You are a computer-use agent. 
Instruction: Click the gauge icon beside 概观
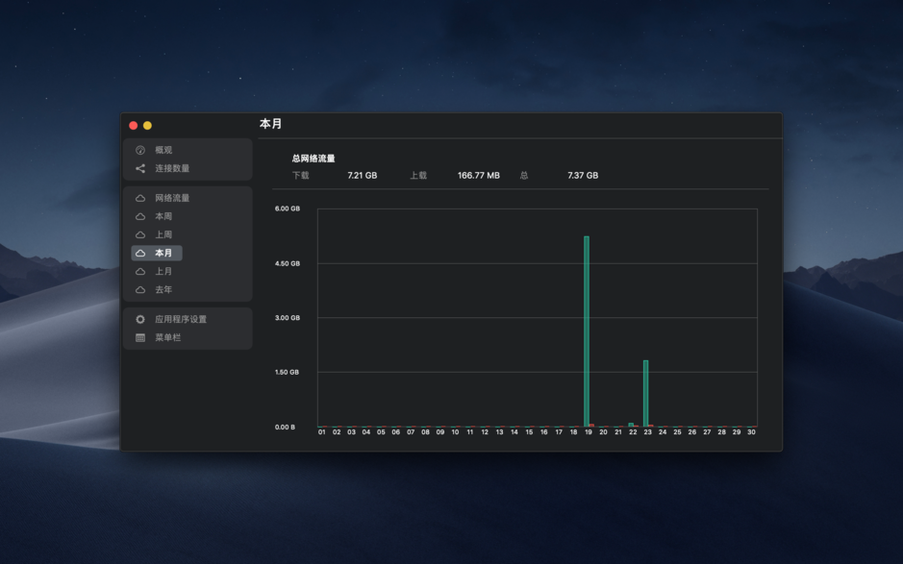click(140, 150)
